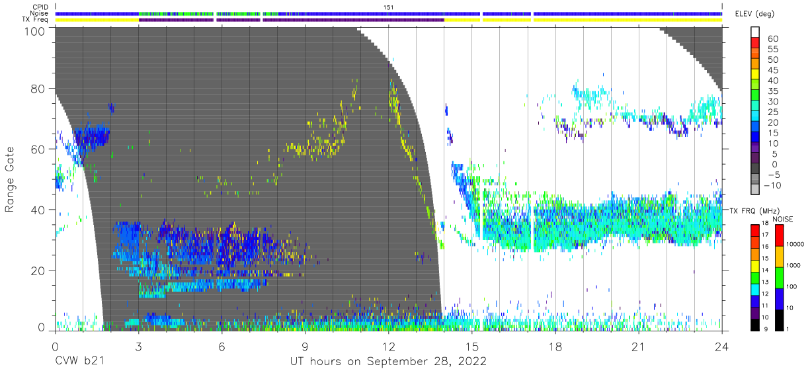Click UT hour tick label 24

pos(721,346)
